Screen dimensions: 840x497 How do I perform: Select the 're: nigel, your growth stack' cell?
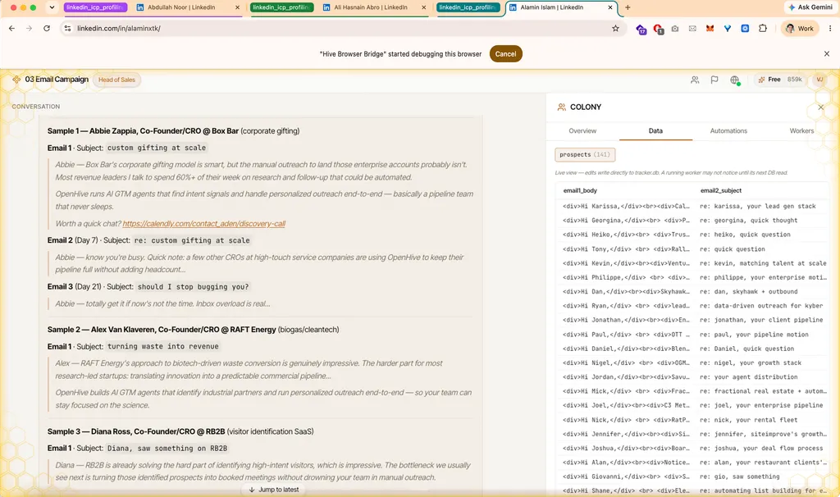click(751, 363)
